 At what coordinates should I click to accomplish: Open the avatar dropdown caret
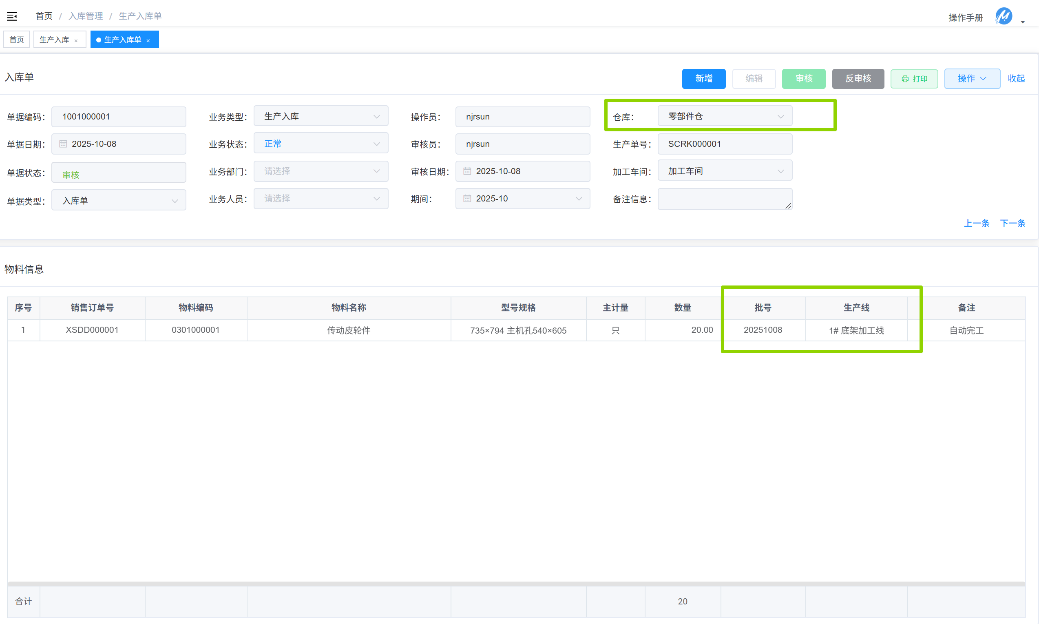click(1023, 22)
